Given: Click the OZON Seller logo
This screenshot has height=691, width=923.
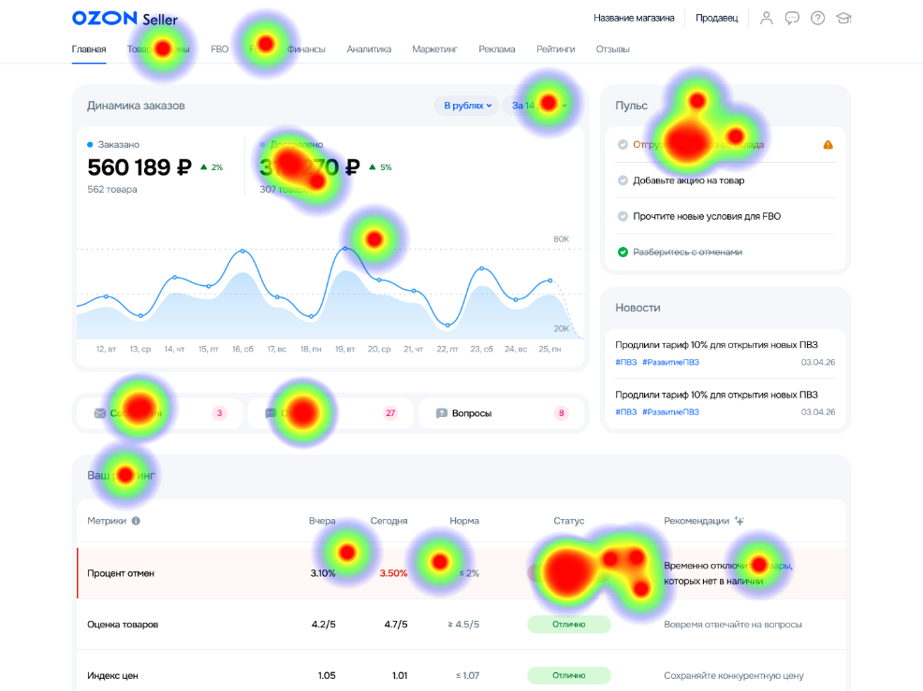Looking at the screenshot, I should 124,19.
